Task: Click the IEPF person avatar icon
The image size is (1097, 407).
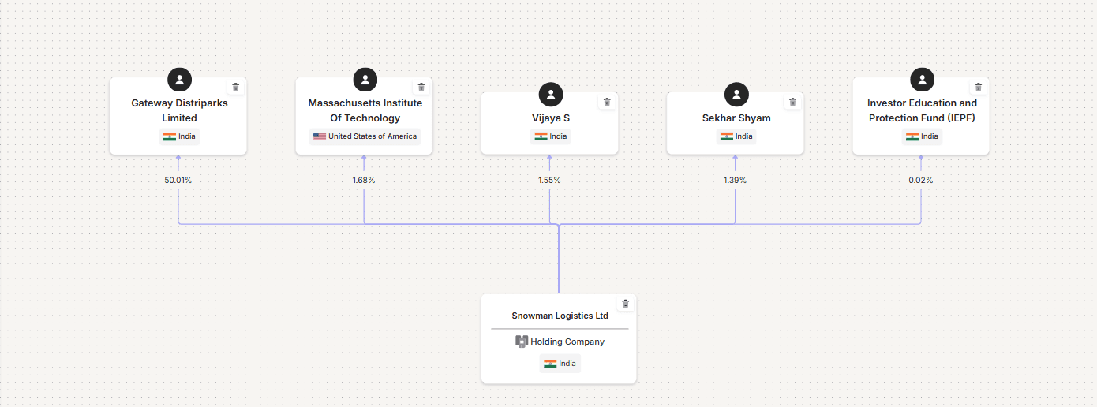Action: tap(922, 80)
